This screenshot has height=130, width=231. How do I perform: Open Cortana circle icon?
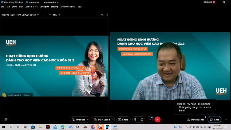18,127
